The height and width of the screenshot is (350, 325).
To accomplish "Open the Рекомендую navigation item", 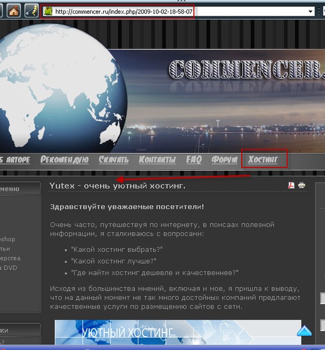I will pyautogui.click(x=65, y=159).
